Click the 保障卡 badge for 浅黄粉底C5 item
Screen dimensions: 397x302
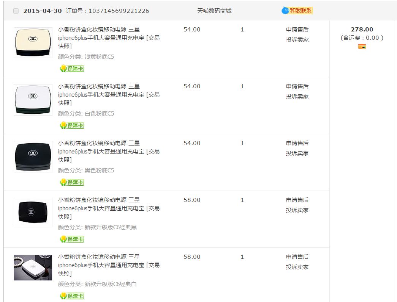pyautogui.click(x=72, y=69)
